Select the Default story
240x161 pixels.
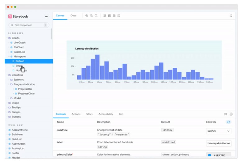[x=29, y=61]
